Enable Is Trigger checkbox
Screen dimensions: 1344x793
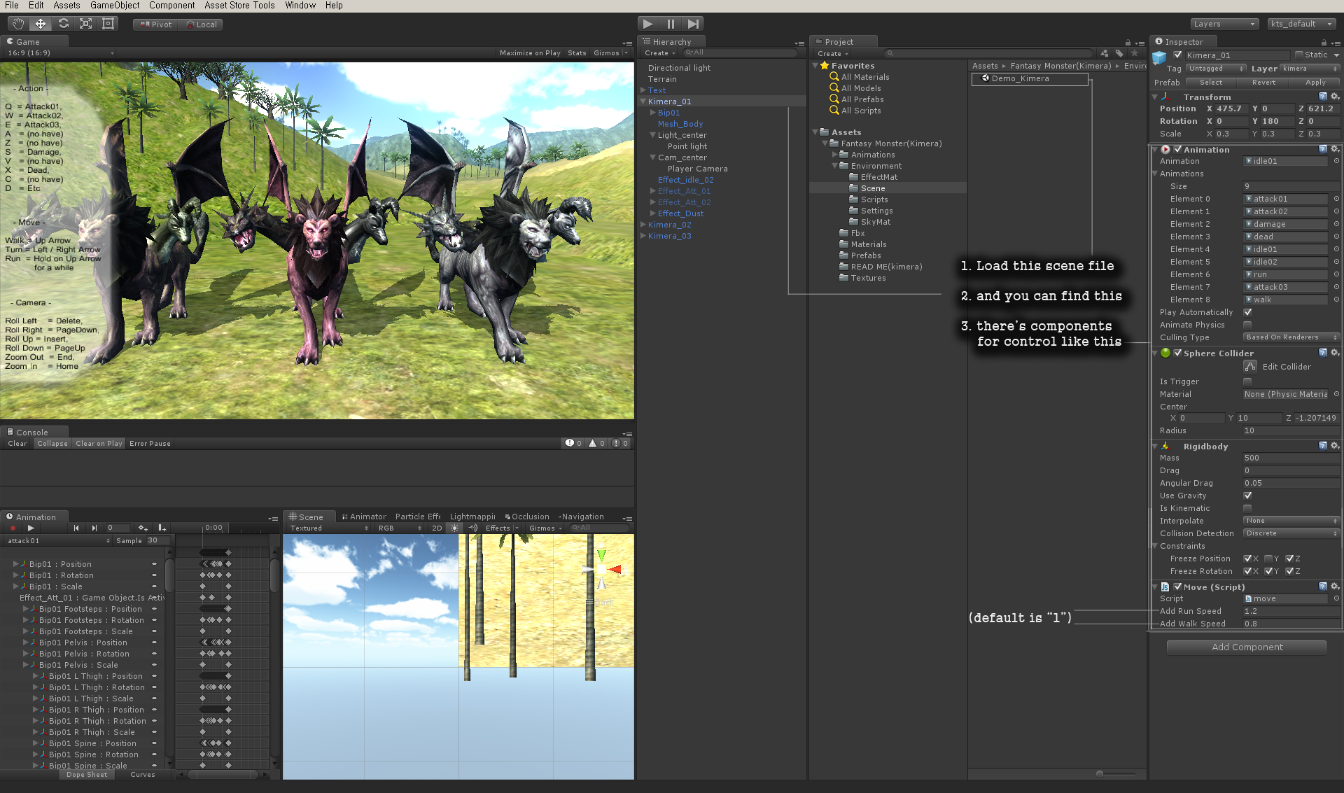point(1247,381)
